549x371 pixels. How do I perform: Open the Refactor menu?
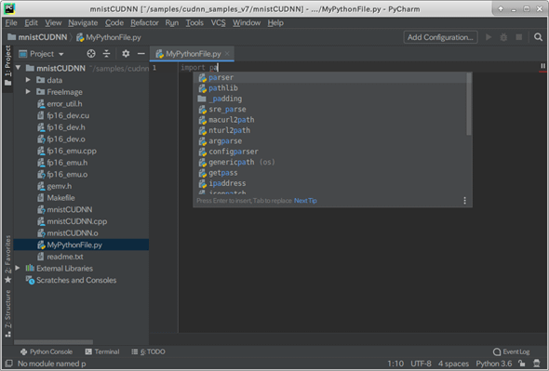coord(144,22)
